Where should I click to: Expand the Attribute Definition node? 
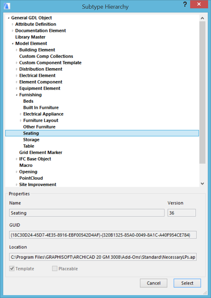pos(13,24)
